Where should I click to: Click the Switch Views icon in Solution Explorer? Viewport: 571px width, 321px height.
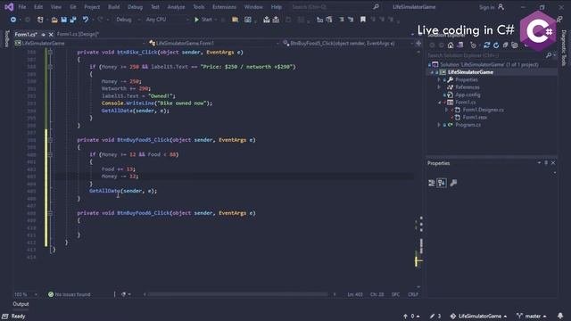click(x=460, y=45)
